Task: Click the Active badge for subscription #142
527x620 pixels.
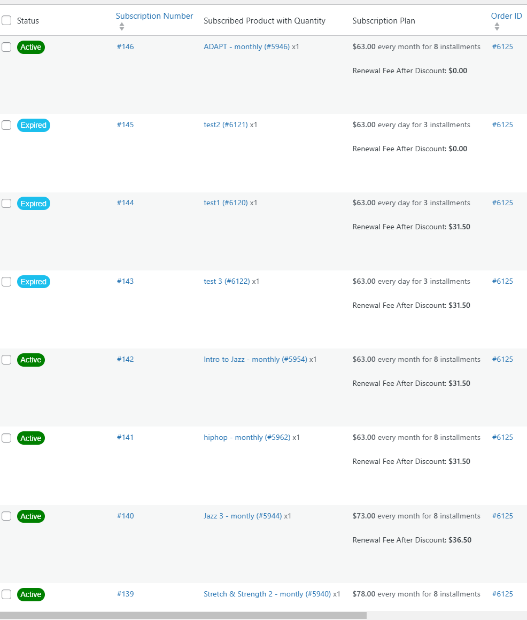Action: coord(31,360)
